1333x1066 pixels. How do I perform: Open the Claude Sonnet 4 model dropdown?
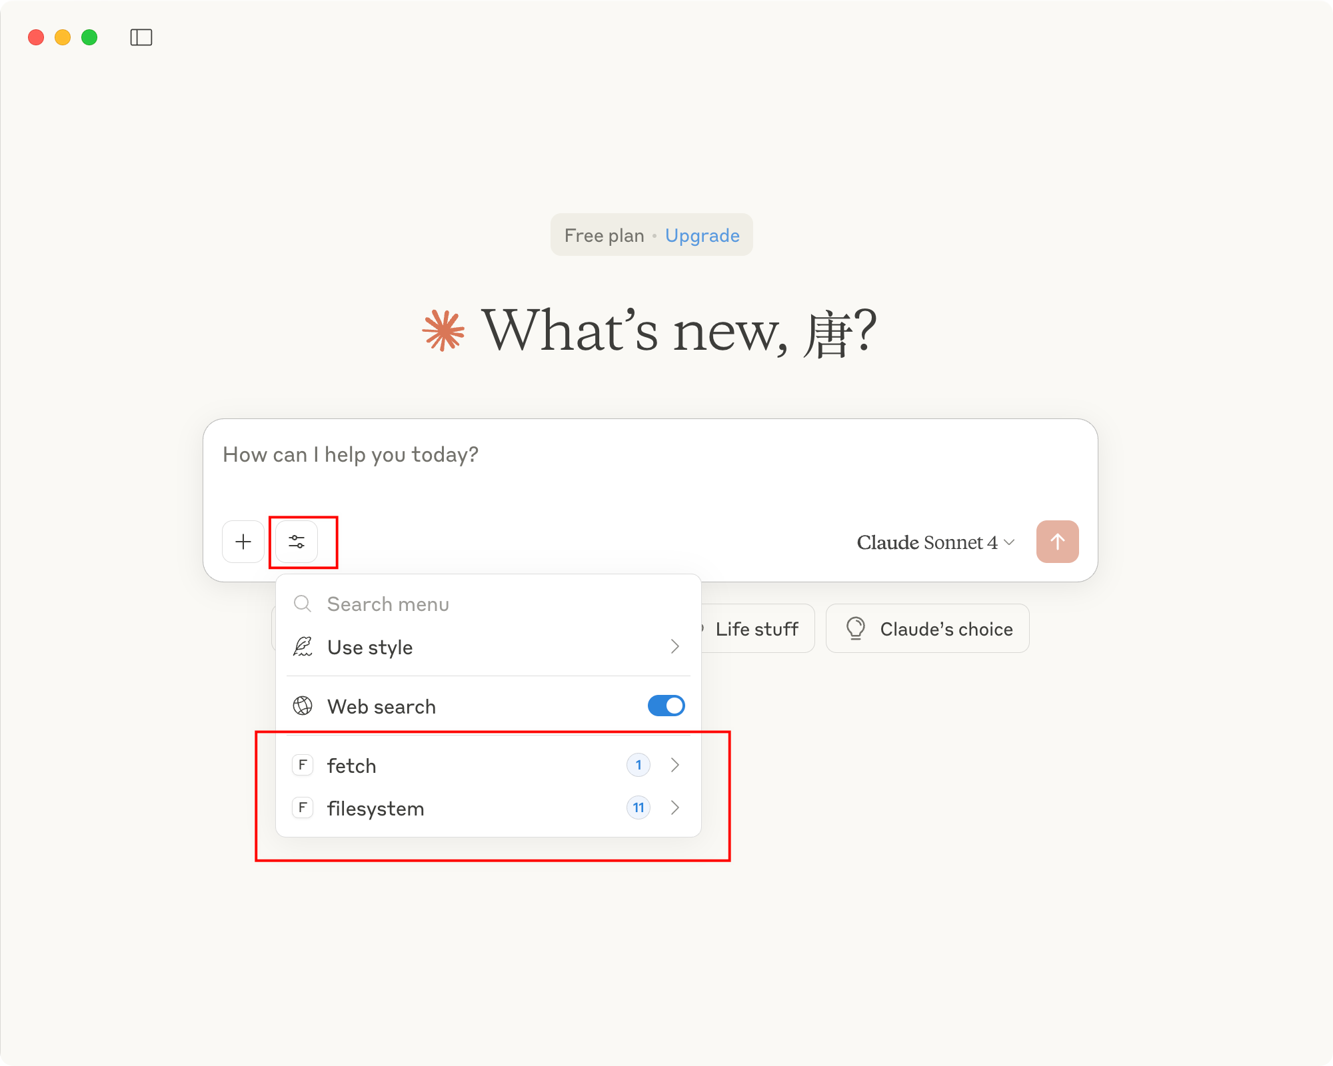point(935,542)
